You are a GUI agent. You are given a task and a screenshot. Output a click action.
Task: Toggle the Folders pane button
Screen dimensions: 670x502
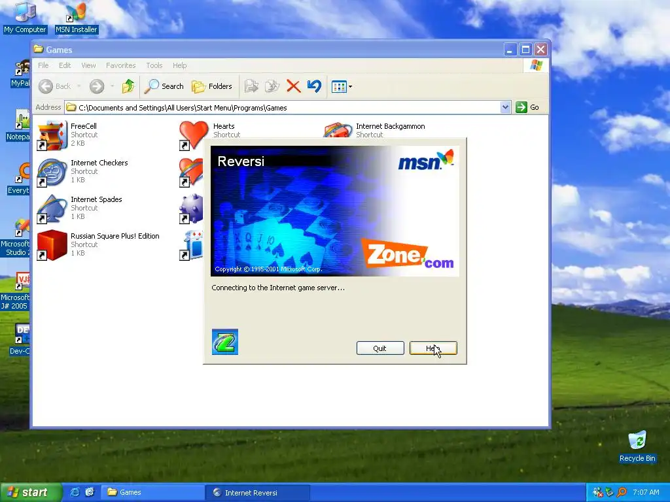[x=211, y=86]
